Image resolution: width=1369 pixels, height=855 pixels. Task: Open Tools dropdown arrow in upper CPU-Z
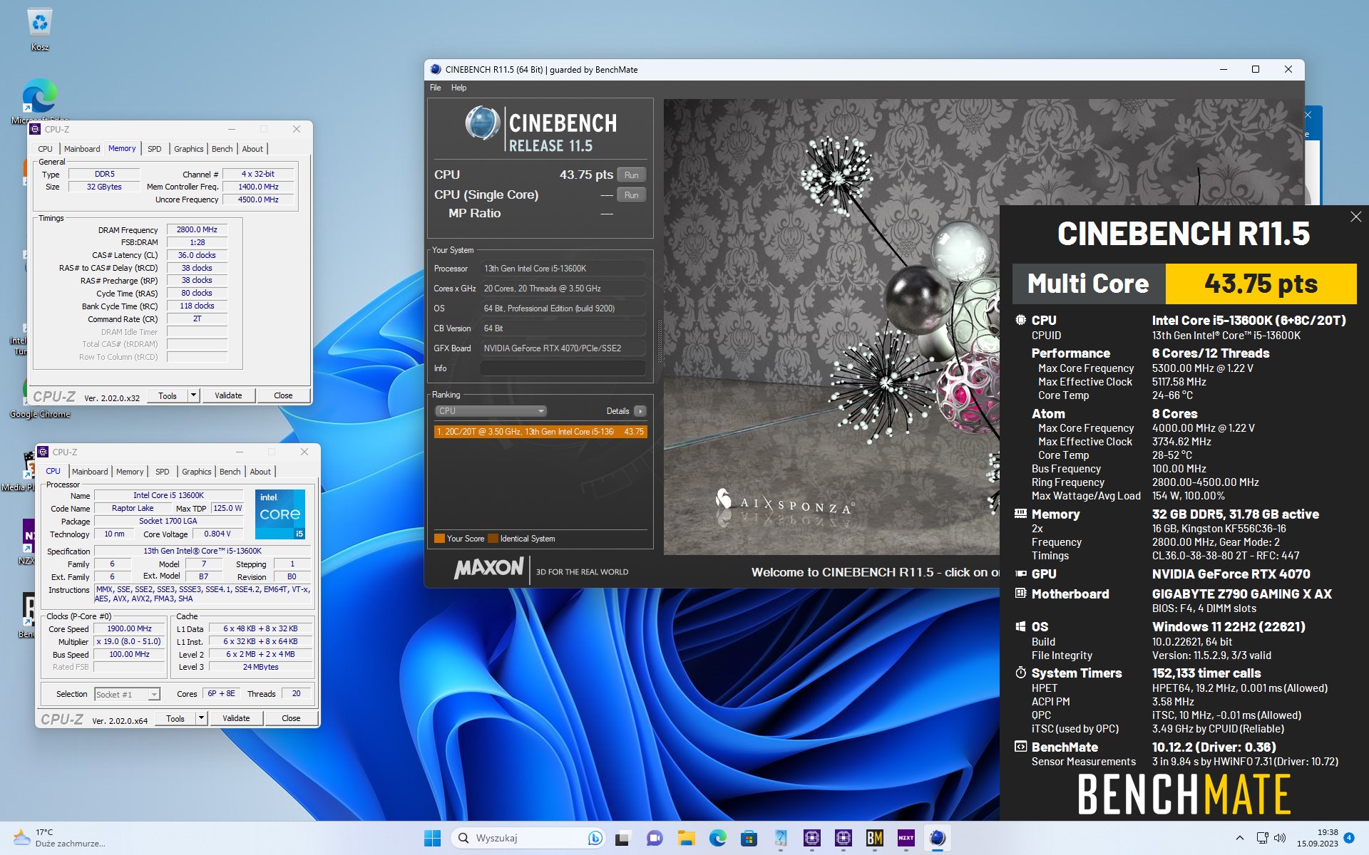point(193,395)
